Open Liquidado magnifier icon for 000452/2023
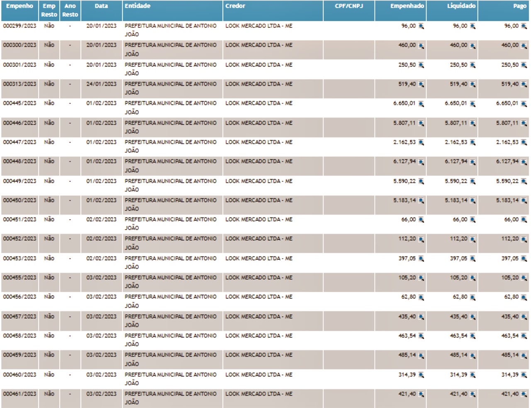 473,239
